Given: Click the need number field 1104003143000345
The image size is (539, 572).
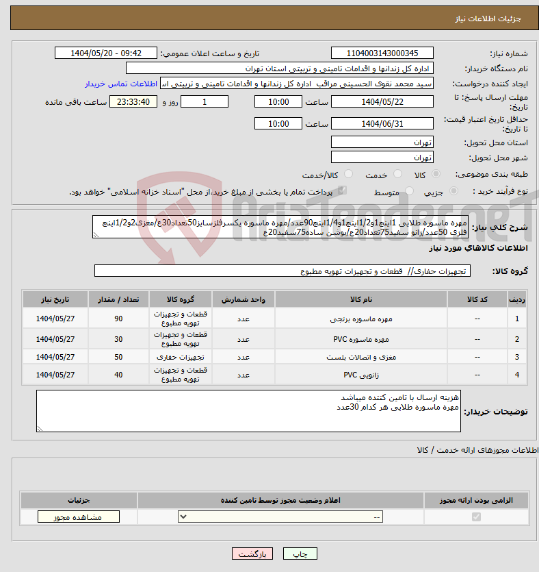Looking at the screenshot, I should pyautogui.click(x=382, y=53).
